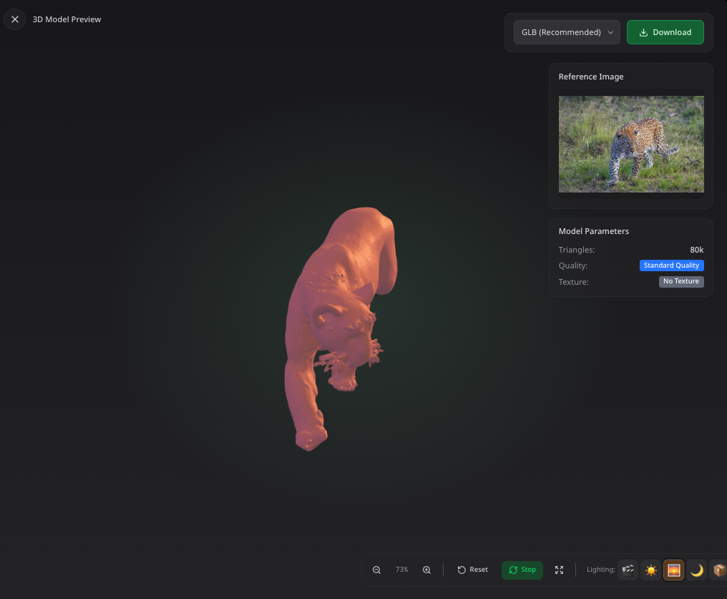The image size is (727, 599).
Task: Open the GLB (Recommended) format dropdown
Action: coord(566,32)
